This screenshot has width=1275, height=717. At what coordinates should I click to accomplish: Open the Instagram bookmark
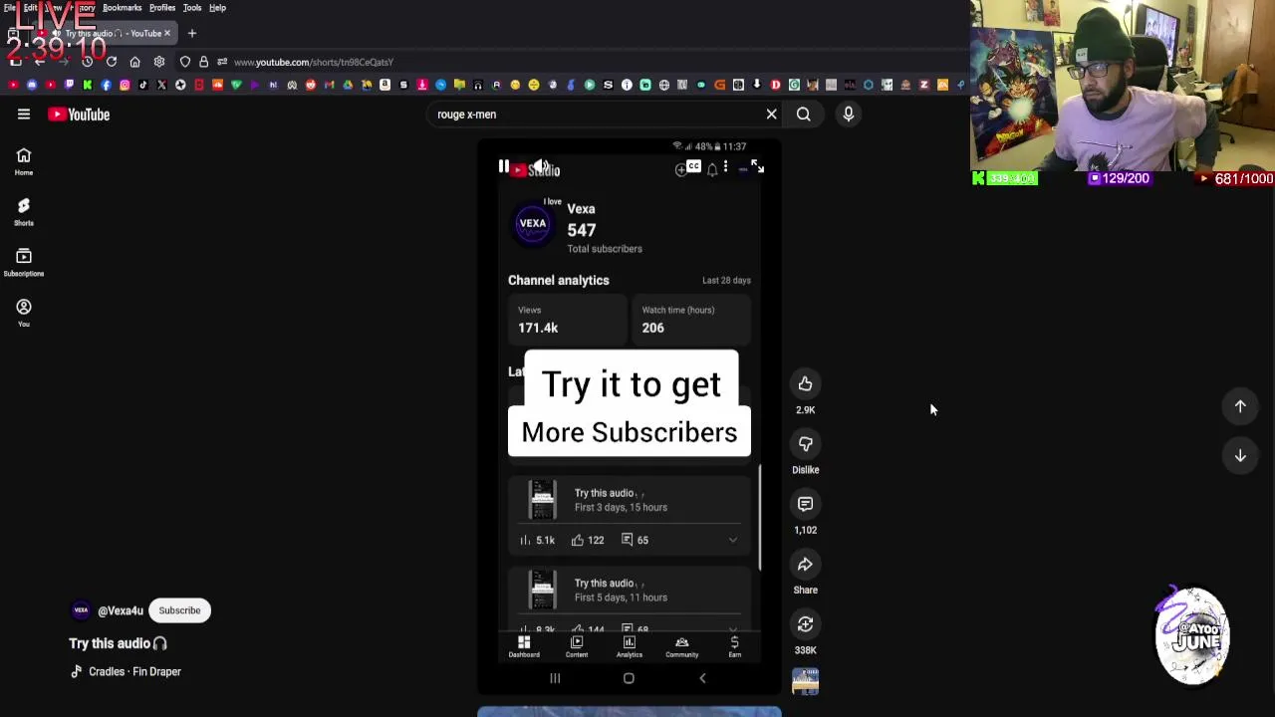pyautogui.click(x=125, y=85)
